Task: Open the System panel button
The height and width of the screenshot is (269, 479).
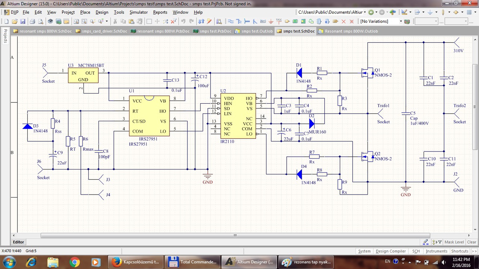Action: (x=364, y=251)
